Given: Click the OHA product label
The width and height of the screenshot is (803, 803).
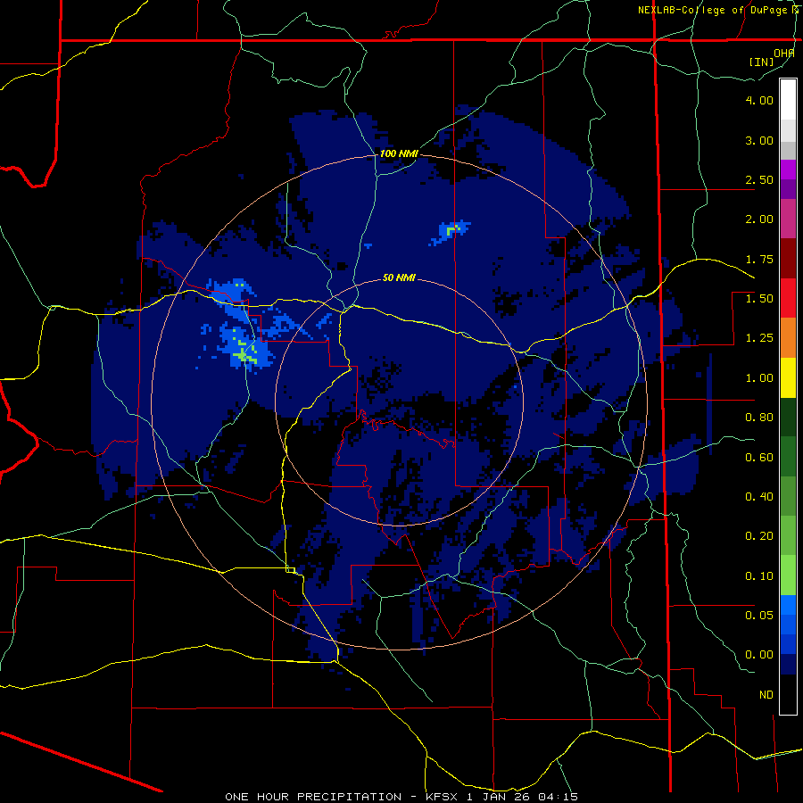Looking at the screenshot, I should pyautogui.click(x=784, y=54).
